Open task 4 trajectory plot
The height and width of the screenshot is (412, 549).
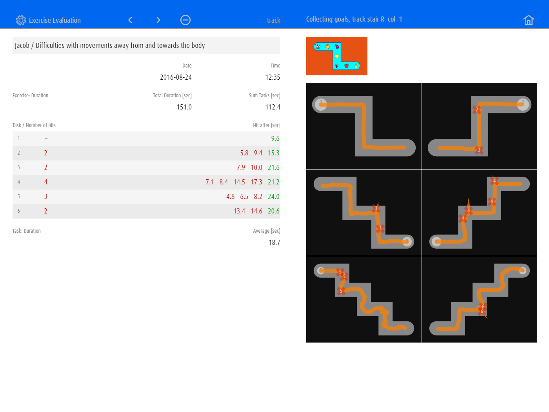(x=479, y=213)
